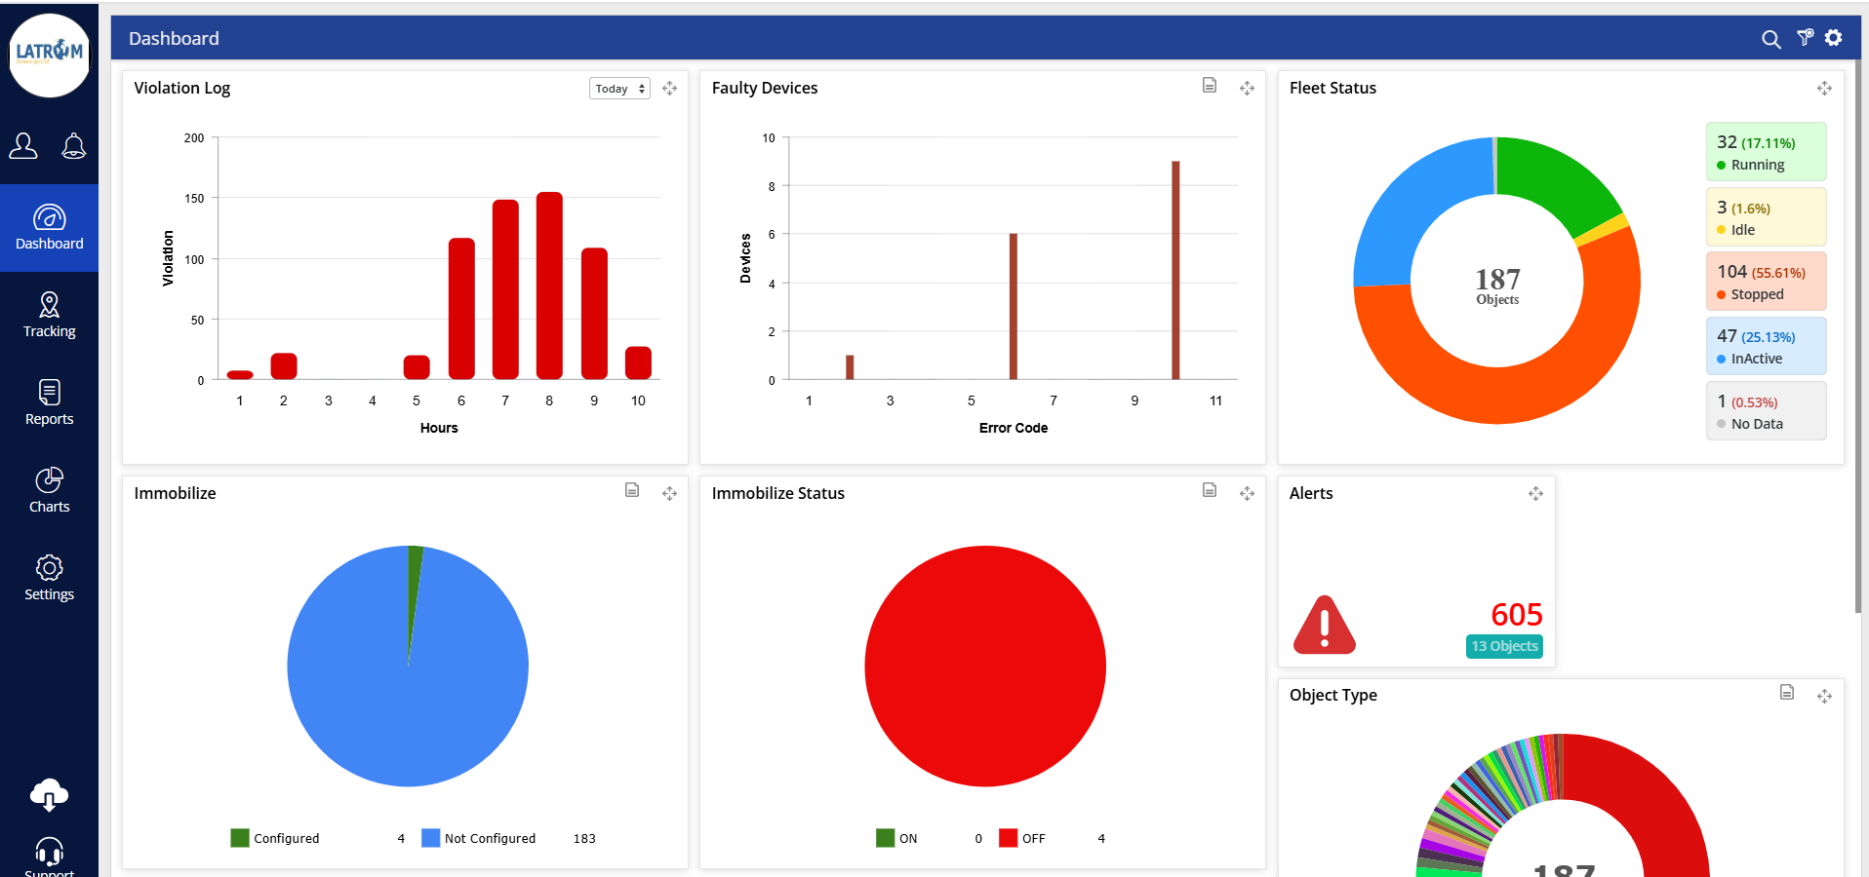Open the report icon on Immobilize panel
1869x877 pixels.
(x=632, y=490)
